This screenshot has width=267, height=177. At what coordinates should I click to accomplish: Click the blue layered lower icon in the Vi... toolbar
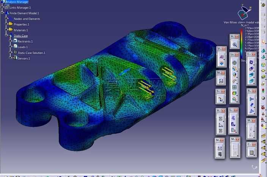point(221,63)
